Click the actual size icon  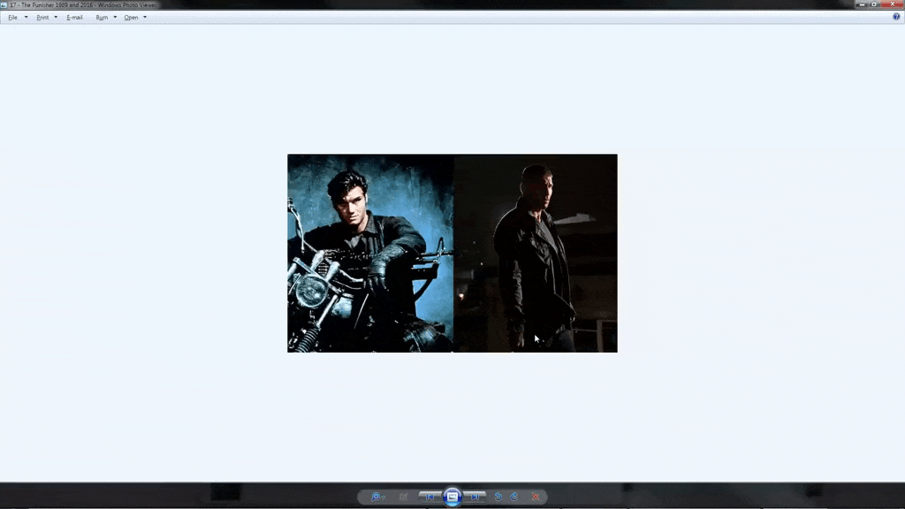404,497
